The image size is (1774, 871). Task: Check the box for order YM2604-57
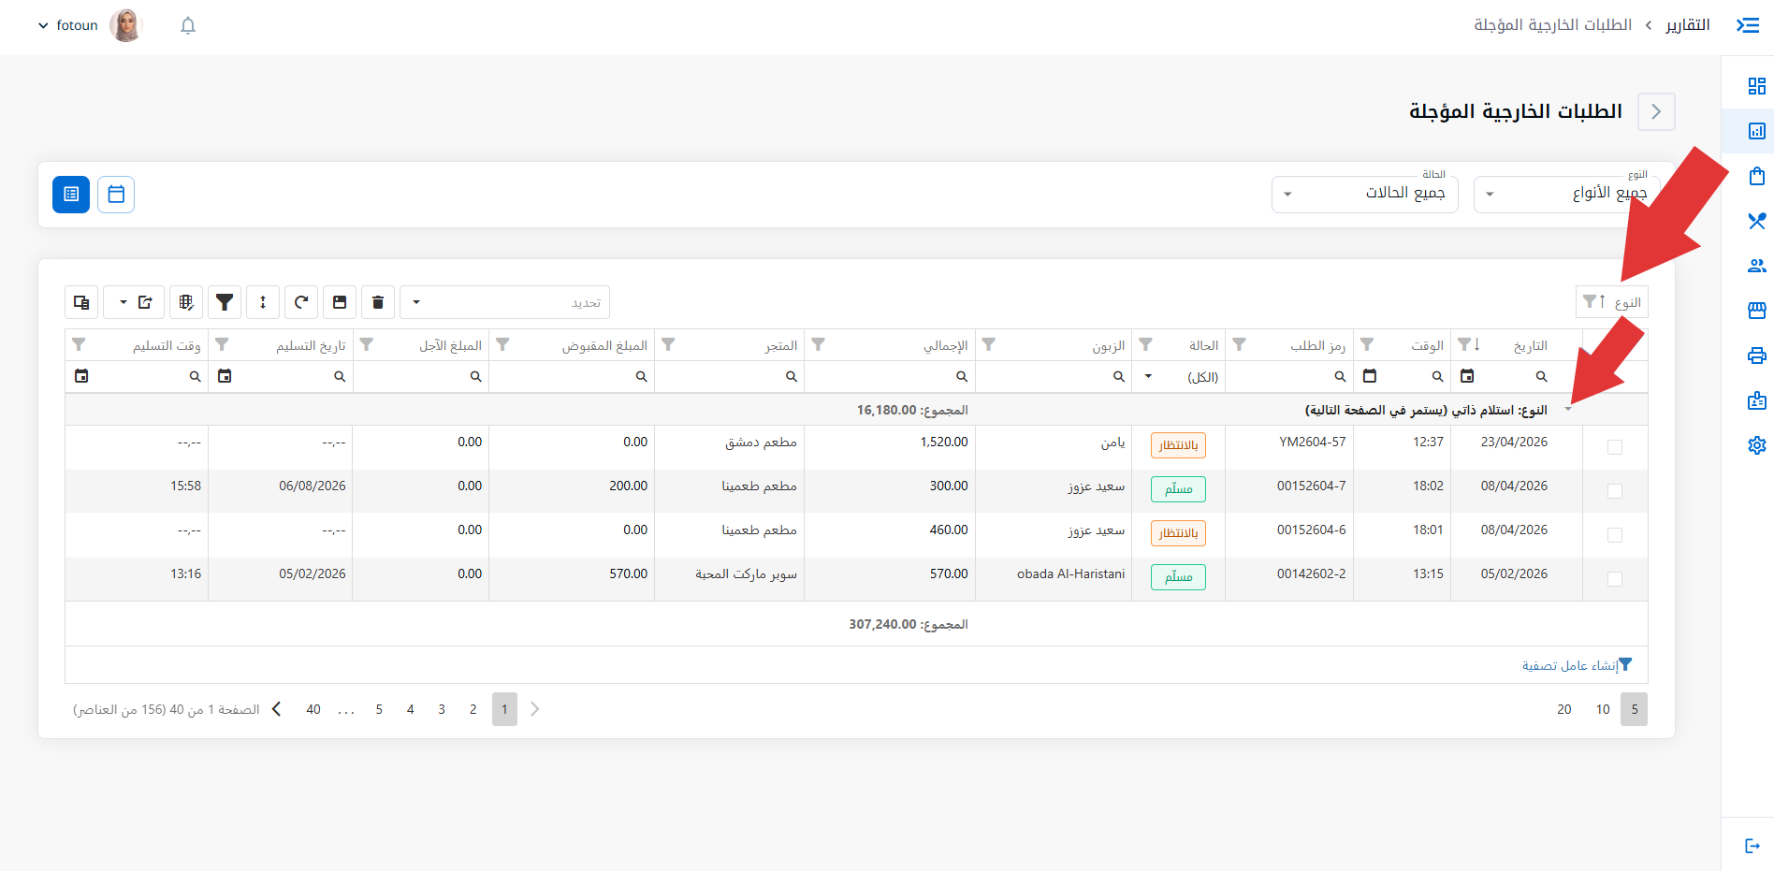(x=1615, y=447)
